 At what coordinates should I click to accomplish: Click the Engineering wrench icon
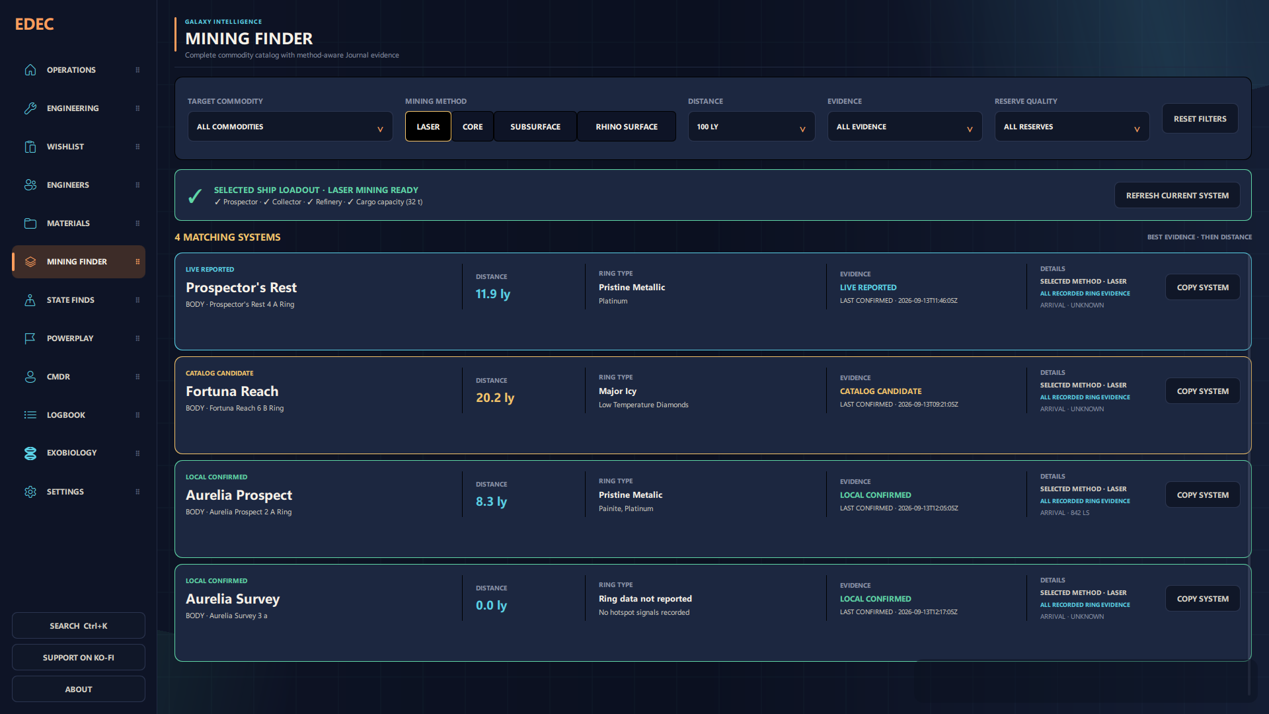point(30,108)
